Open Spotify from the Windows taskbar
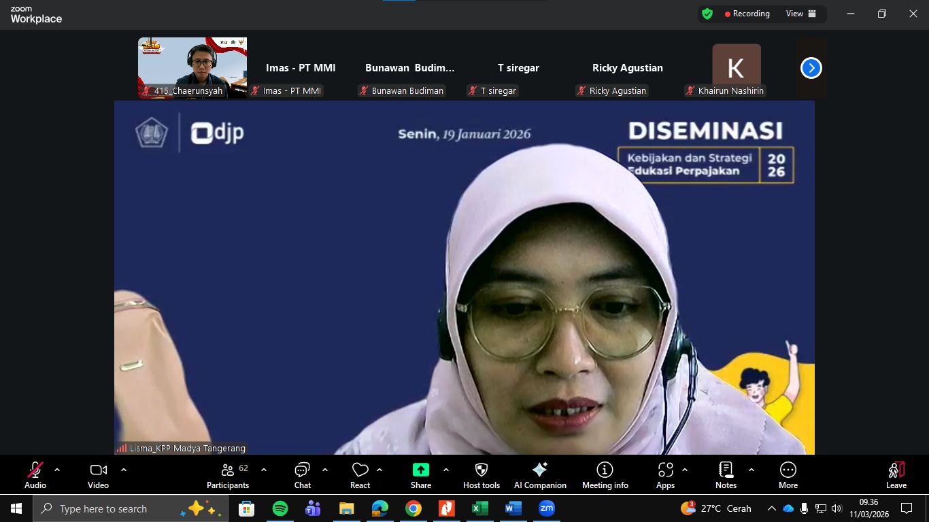This screenshot has height=522, width=929. (280, 508)
